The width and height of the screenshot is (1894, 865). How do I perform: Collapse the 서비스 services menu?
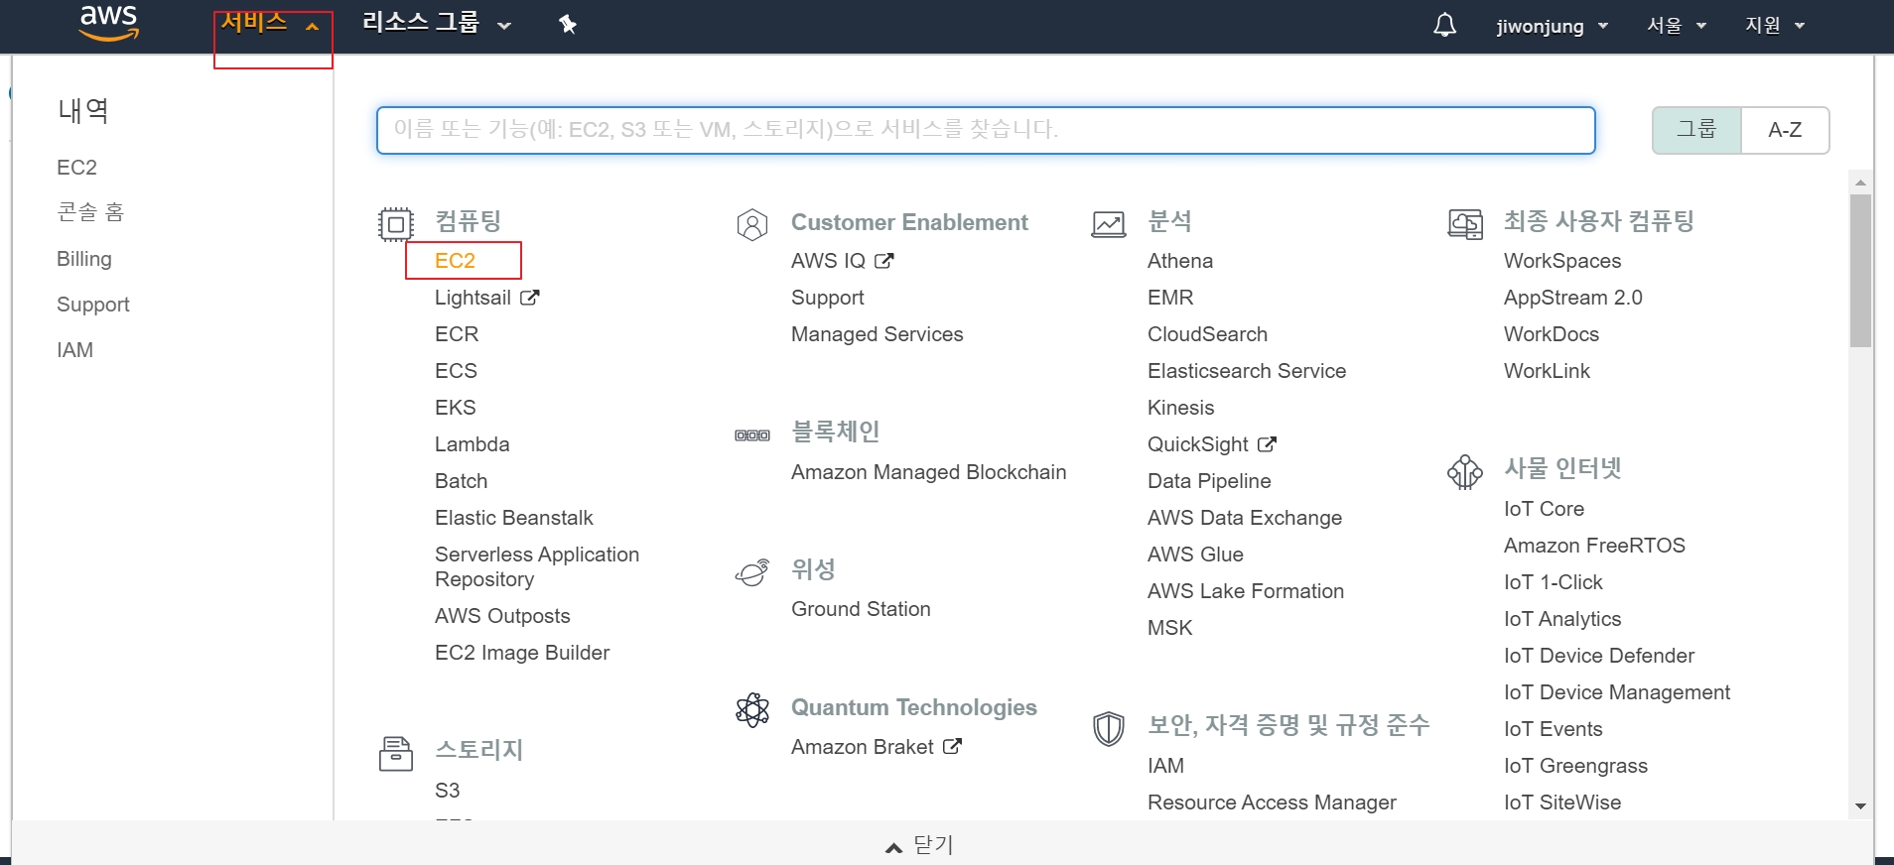coord(269,24)
